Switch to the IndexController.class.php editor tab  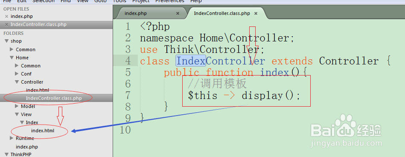pyautogui.click(x=222, y=13)
